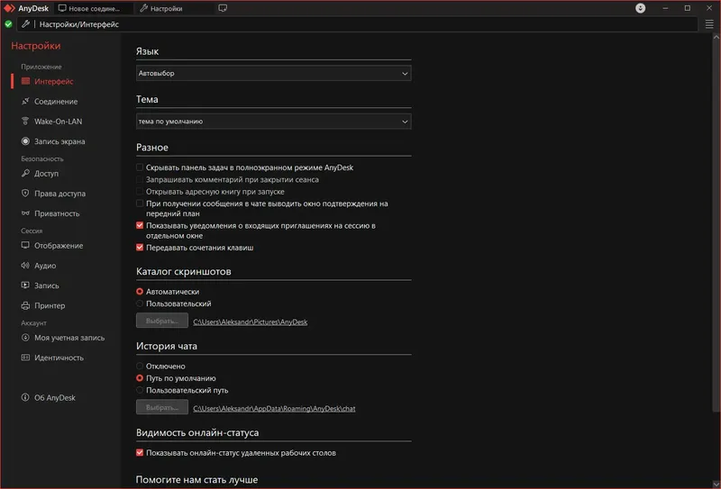The image size is (721, 489).
Task: Open the Тема dropdown list
Action: point(274,121)
